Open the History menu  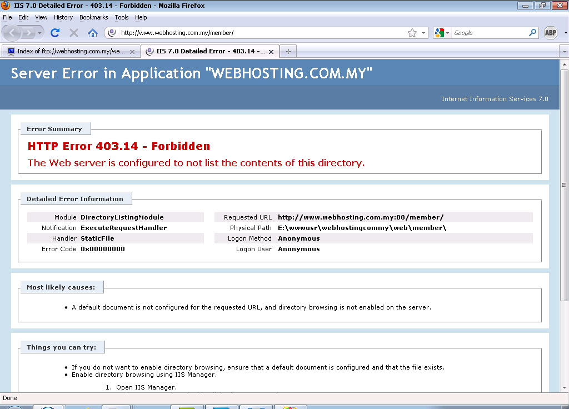click(x=63, y=17)
